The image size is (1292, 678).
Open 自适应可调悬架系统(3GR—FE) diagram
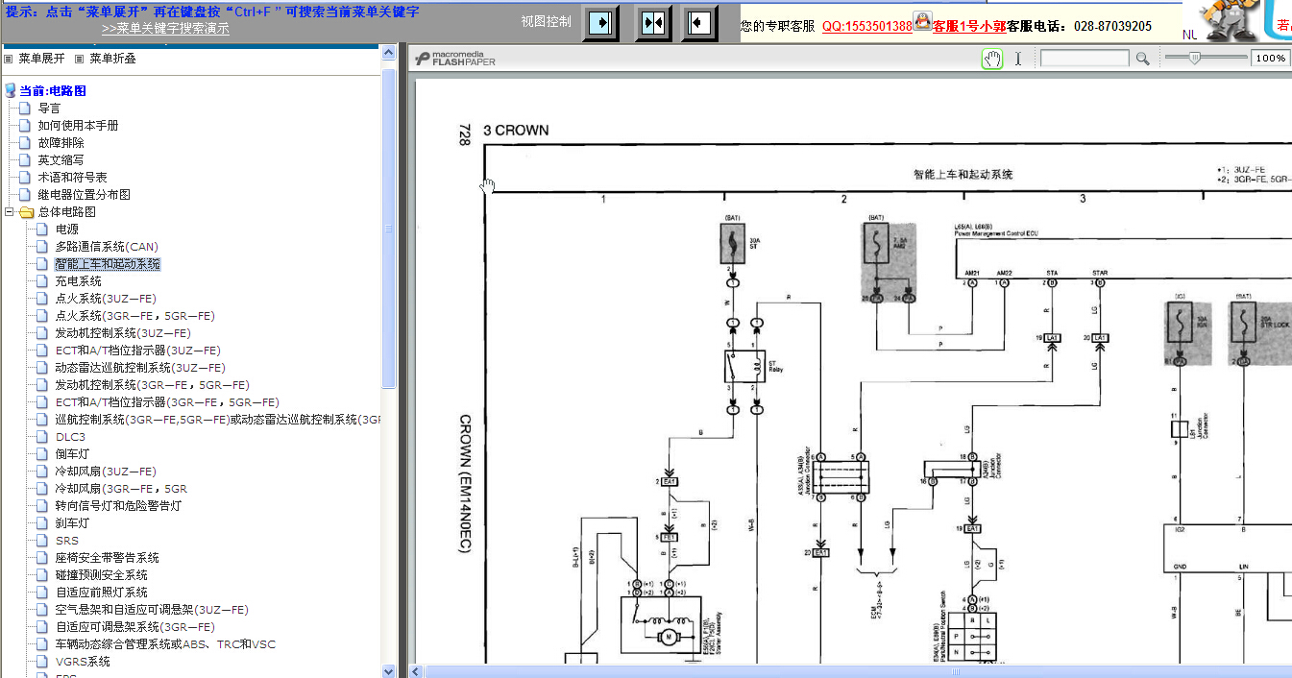tap(134, 627)
